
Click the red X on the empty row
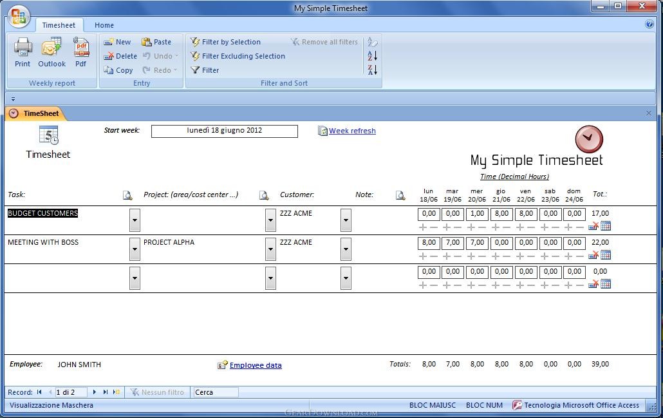(593, 284)
